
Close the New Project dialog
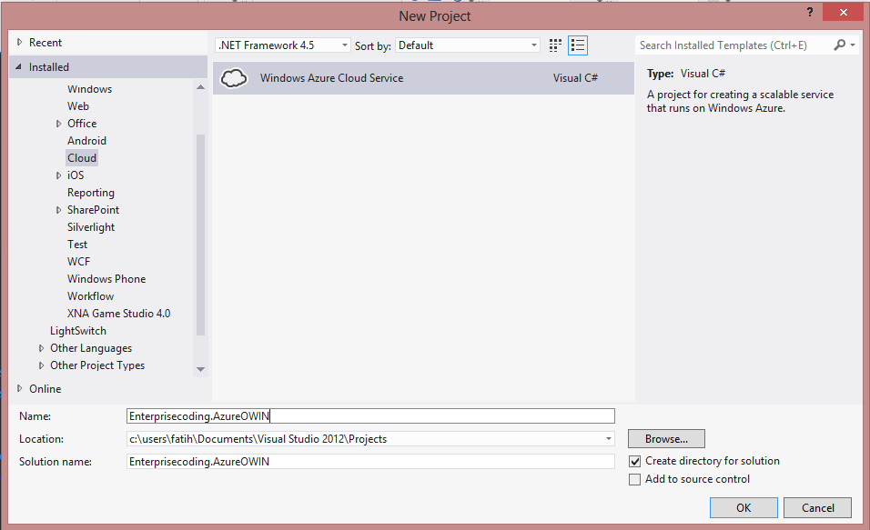844,12
